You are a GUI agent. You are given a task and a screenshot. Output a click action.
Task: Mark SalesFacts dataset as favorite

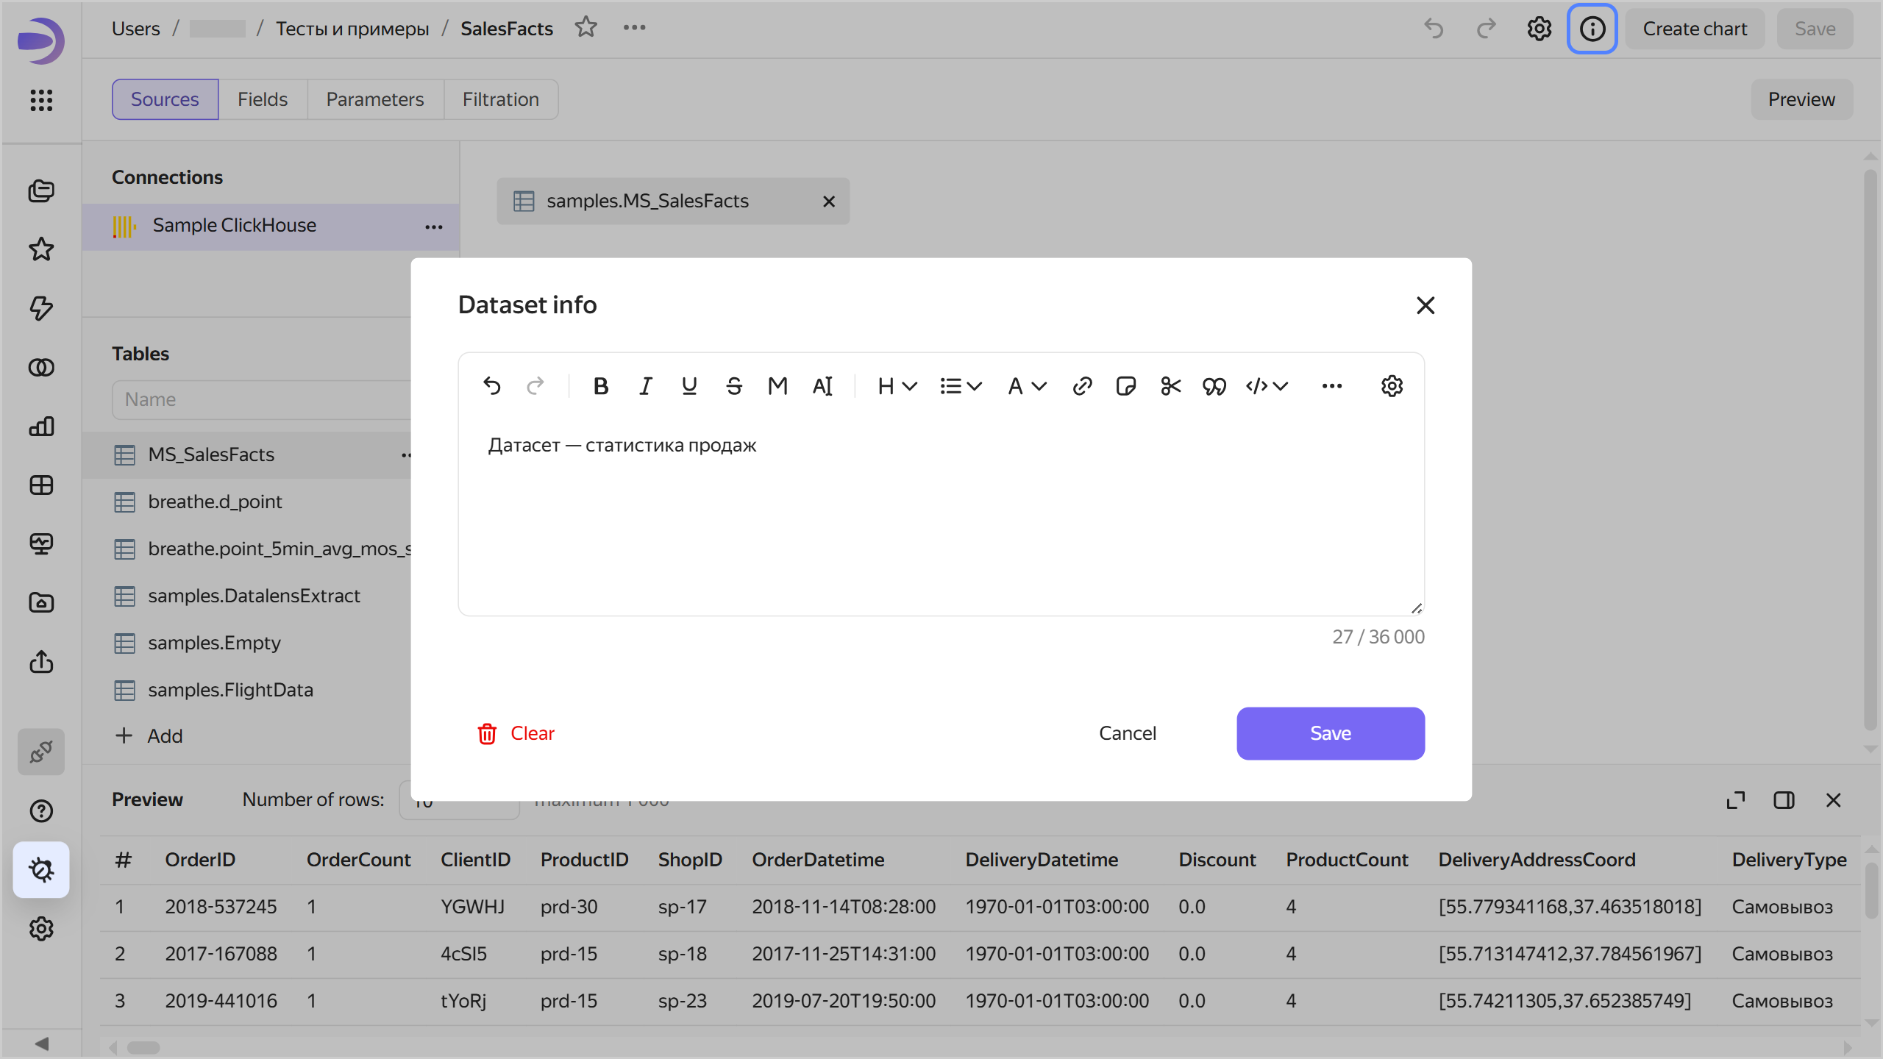pyautogui.click(x=586, y=27)
